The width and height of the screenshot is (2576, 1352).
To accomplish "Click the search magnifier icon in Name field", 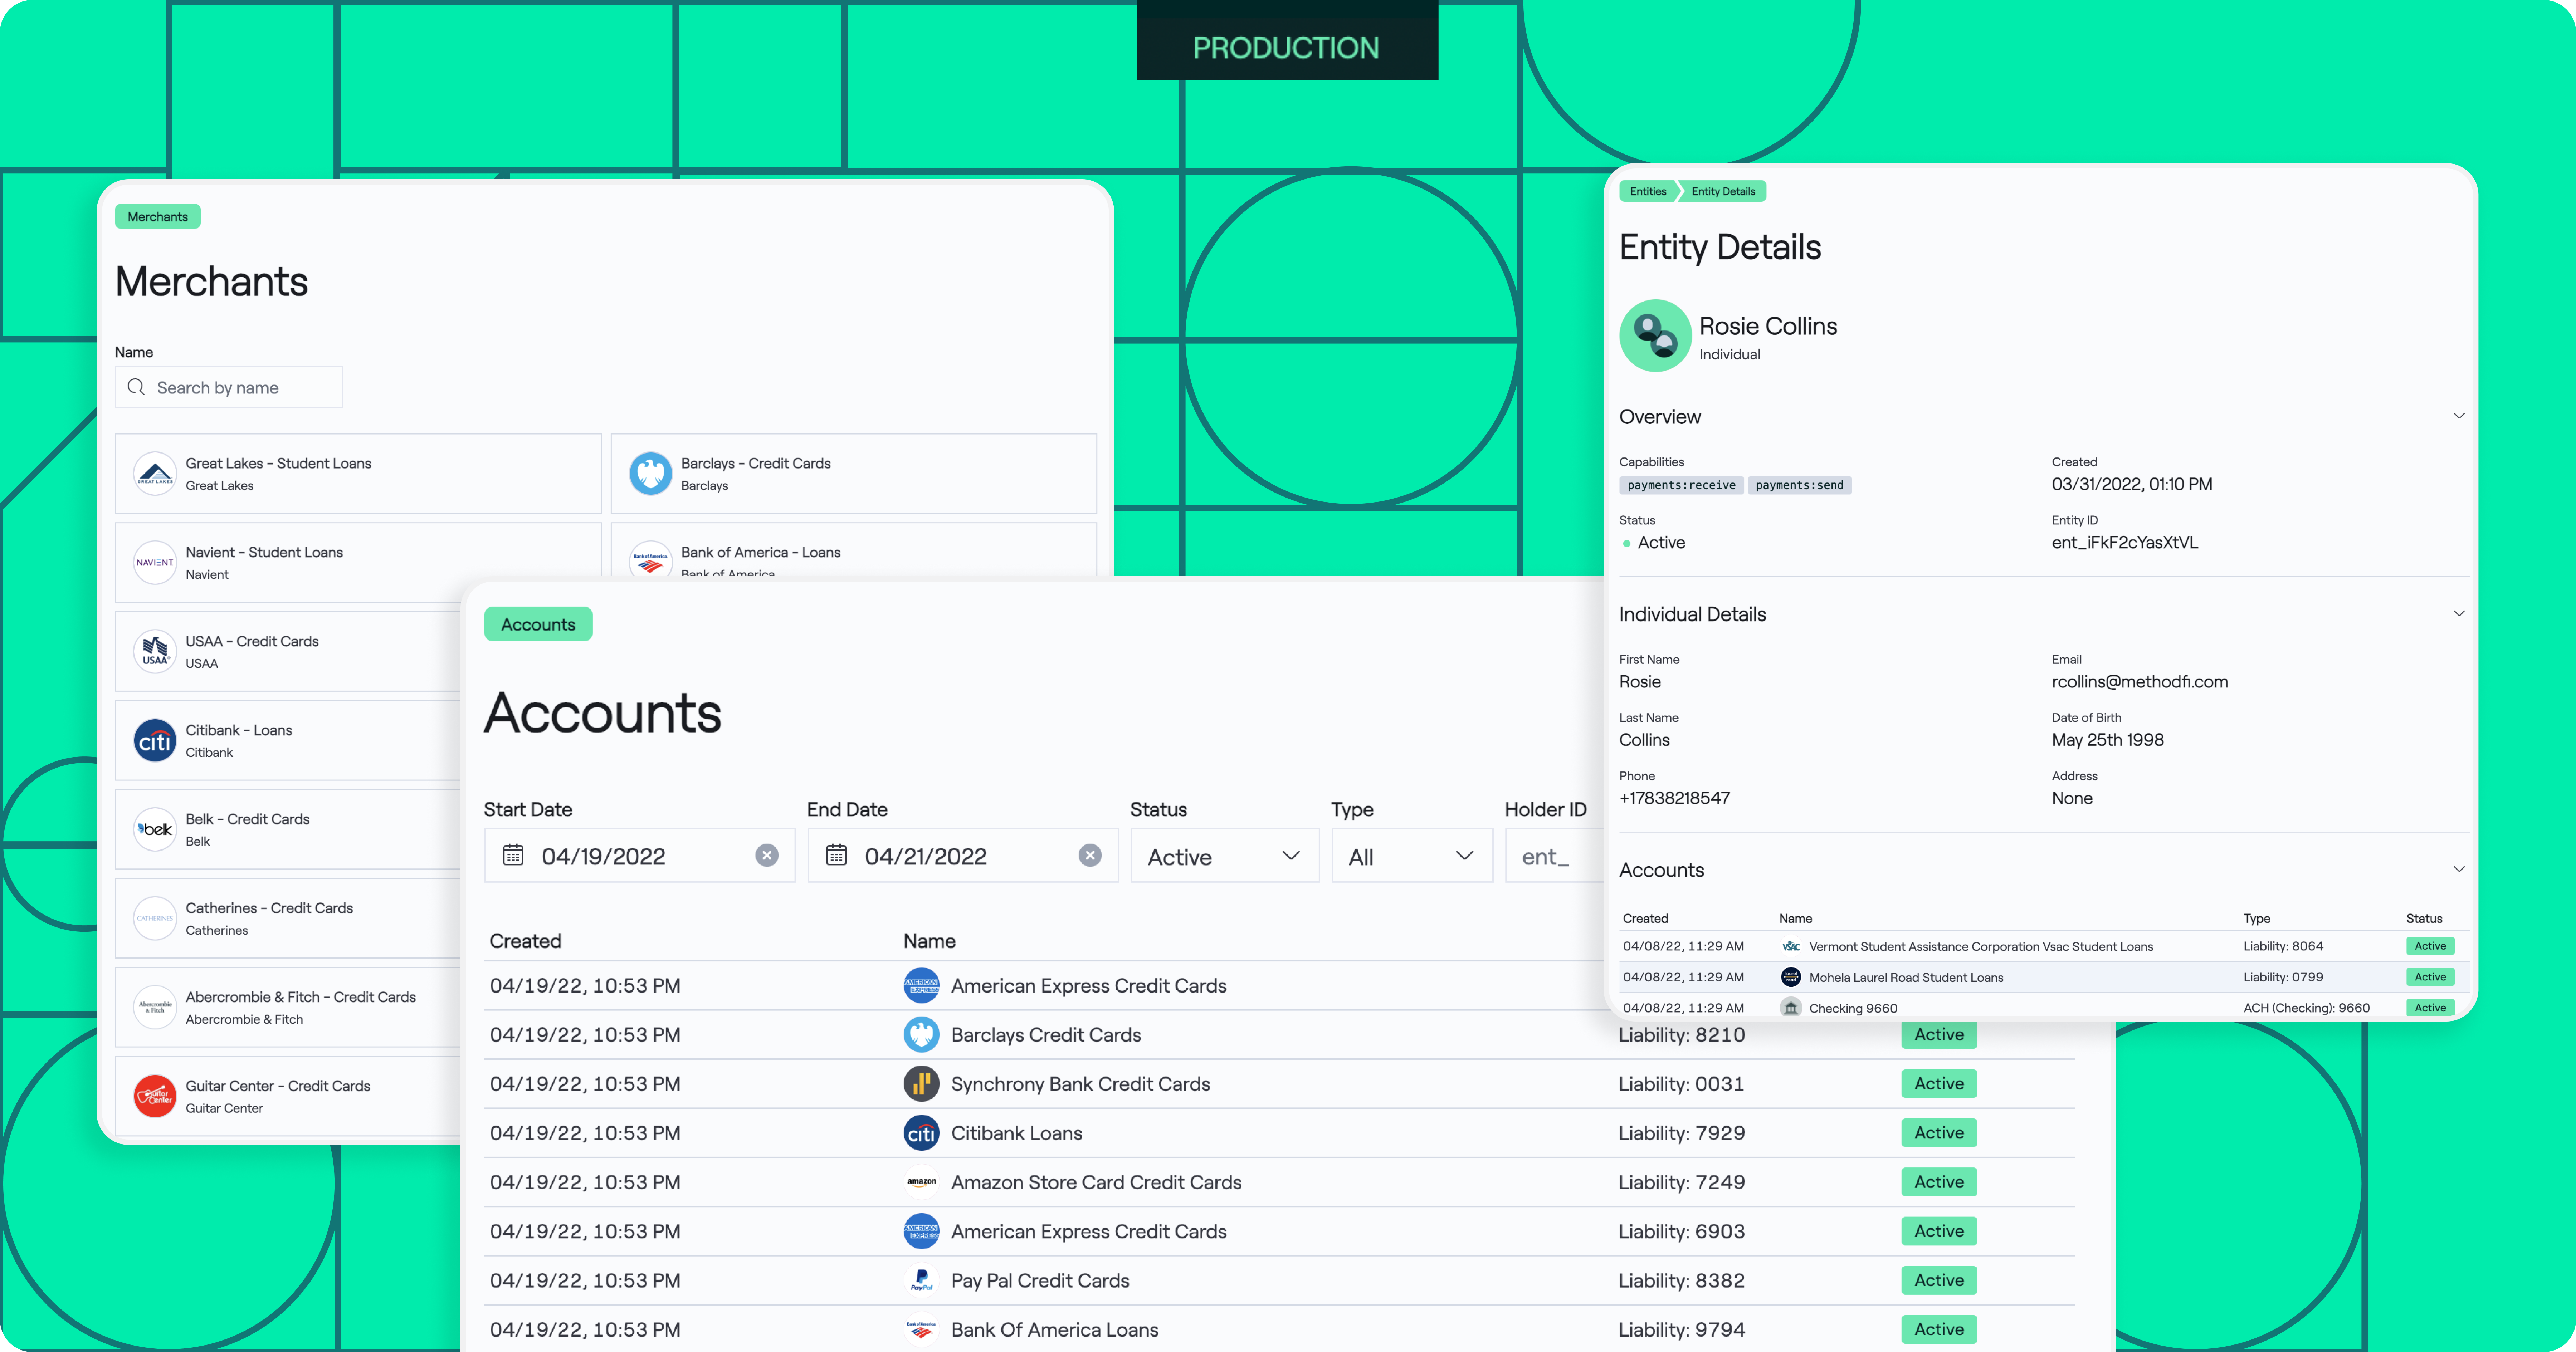I will [x=136, y=387].
